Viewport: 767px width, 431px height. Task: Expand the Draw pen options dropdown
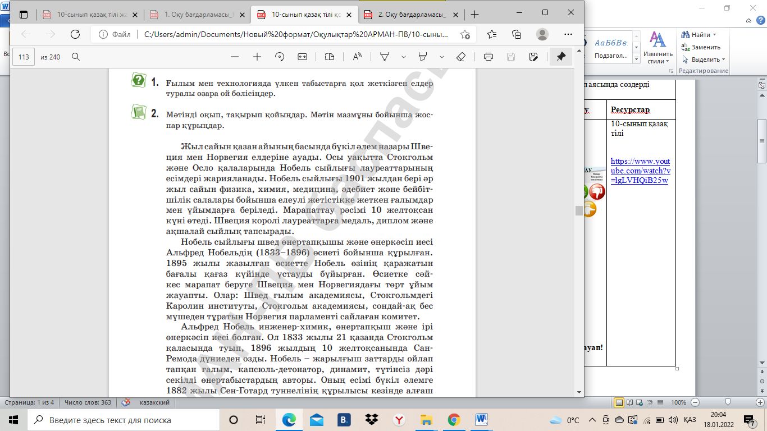coord(403,57)
